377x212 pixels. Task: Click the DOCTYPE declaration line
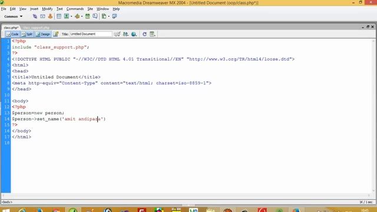point(153,59)
